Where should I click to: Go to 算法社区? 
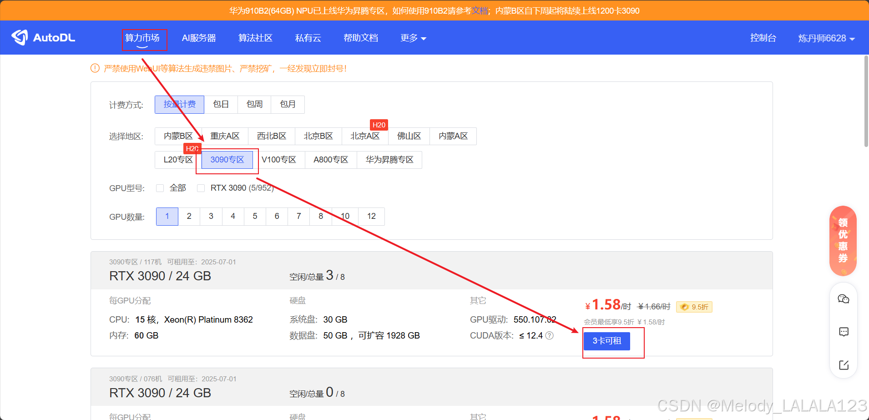[x=255, y=38]
